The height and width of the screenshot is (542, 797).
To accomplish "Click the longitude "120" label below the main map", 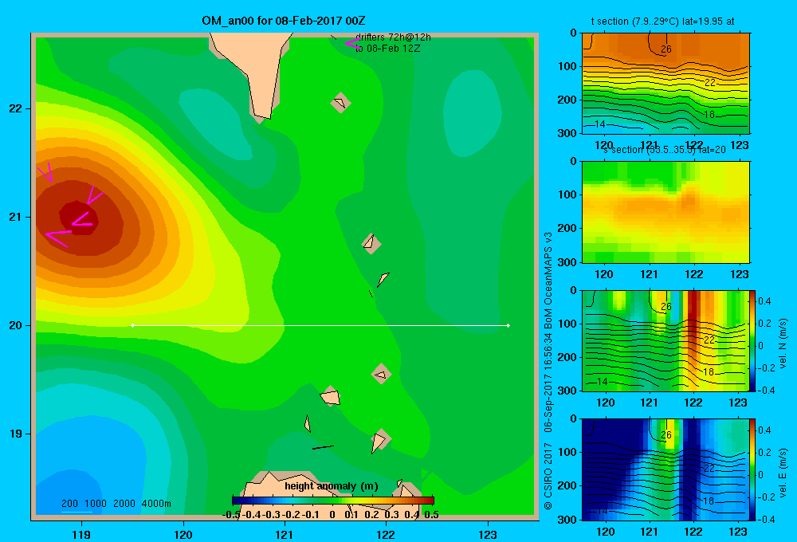I will pyautogui.click(x=183, y=534).
